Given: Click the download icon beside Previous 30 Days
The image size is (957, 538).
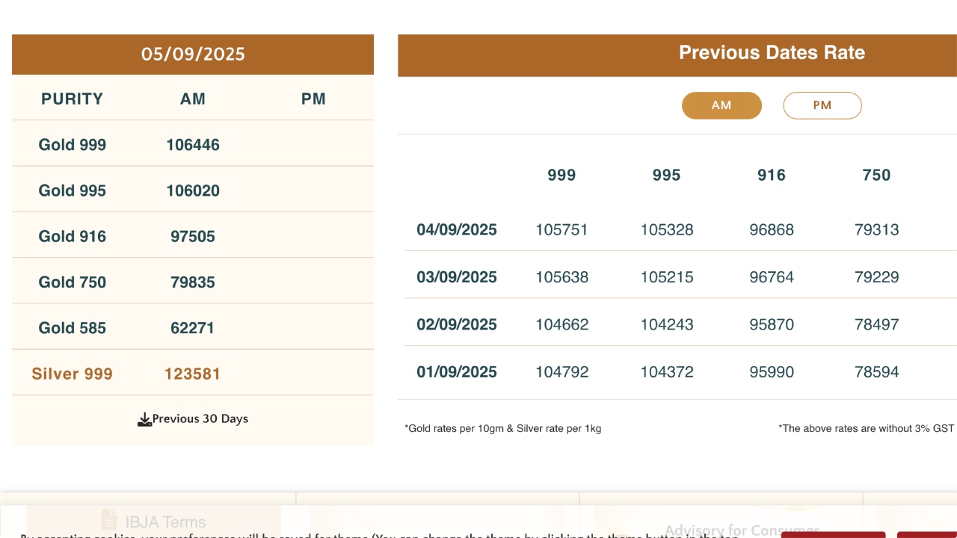Looking at the screenshot, I should [x=144, y=419].
